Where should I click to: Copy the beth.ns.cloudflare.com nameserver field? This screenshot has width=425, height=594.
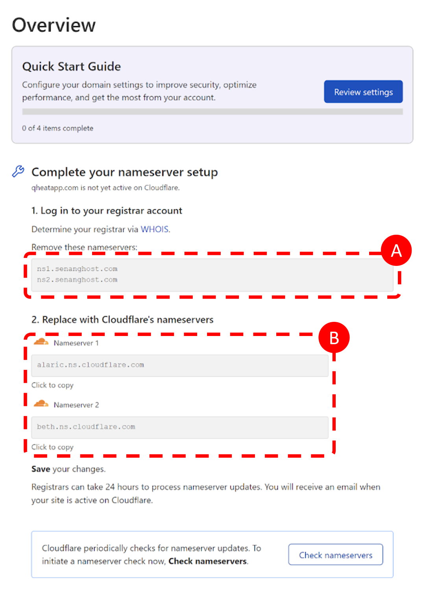[180, 427]
